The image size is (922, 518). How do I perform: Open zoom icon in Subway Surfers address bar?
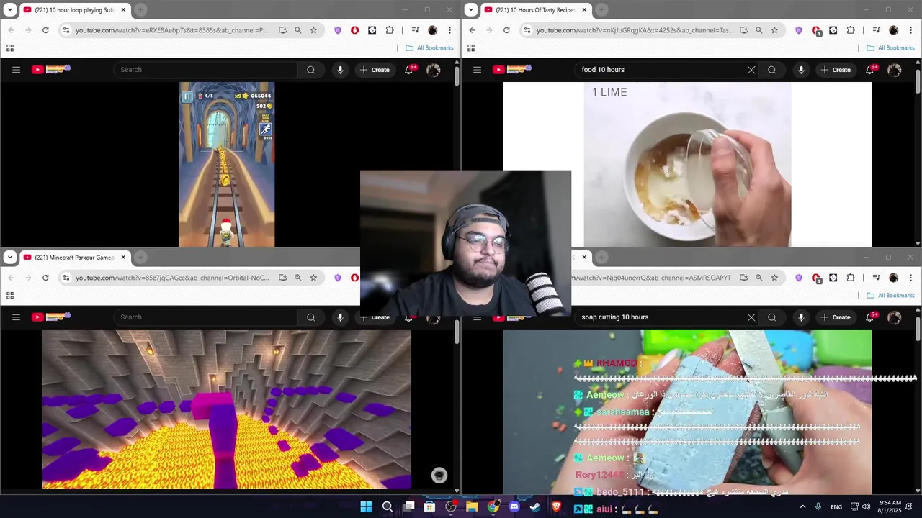click(x=297, y=30)
